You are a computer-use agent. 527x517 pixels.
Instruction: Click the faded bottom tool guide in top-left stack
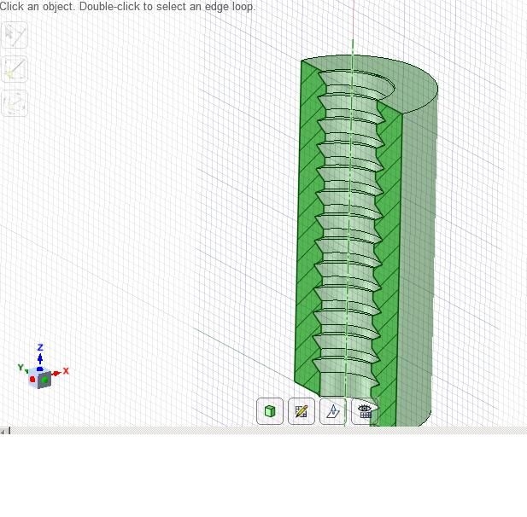[15, 103]
